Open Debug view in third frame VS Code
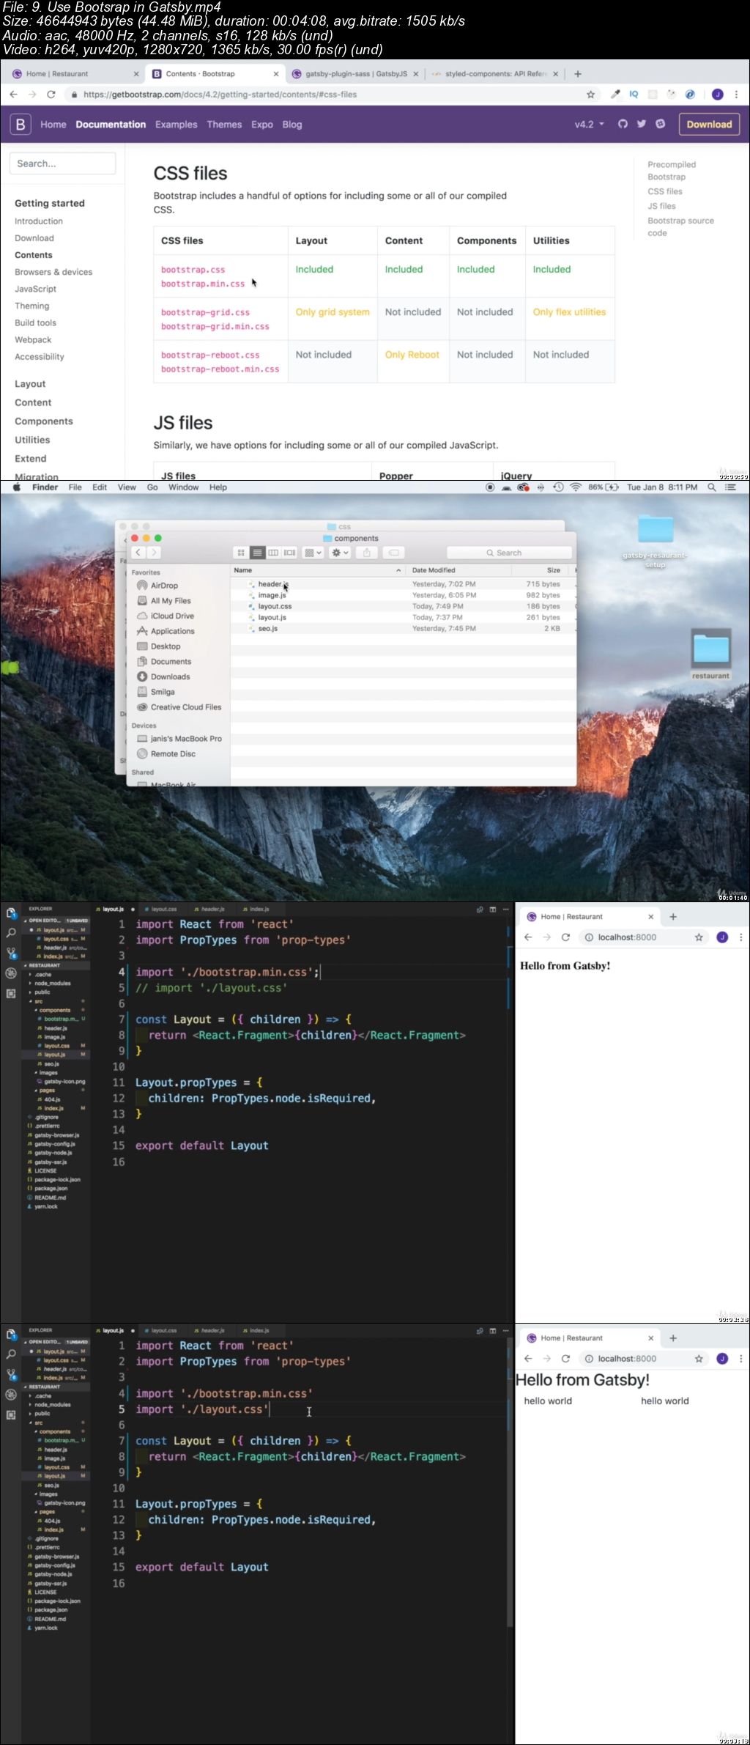 (10, 973)
